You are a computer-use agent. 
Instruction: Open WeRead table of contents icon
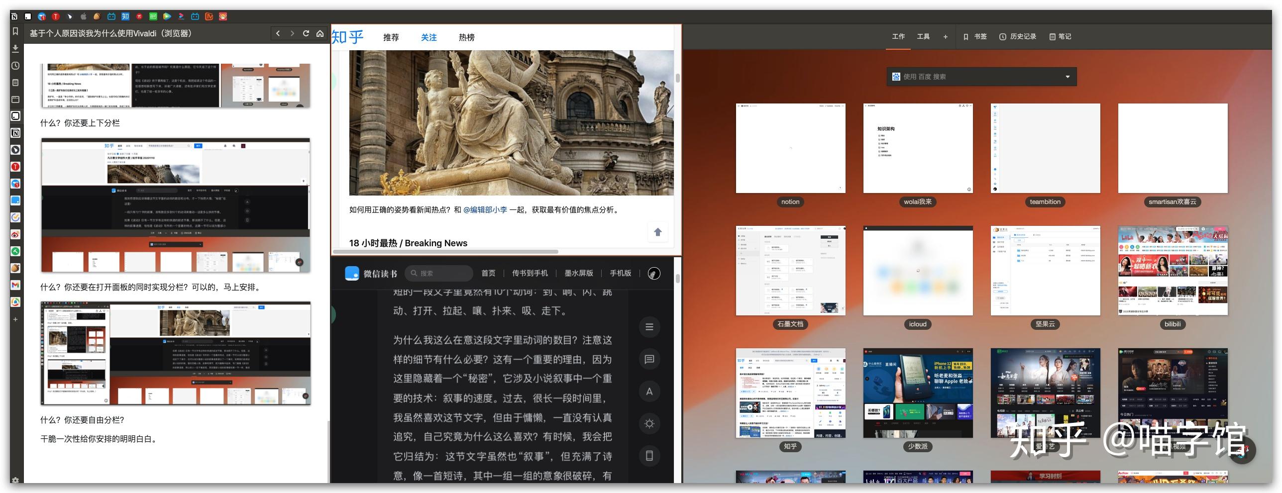pyautogui.click(x=649, y=327)
